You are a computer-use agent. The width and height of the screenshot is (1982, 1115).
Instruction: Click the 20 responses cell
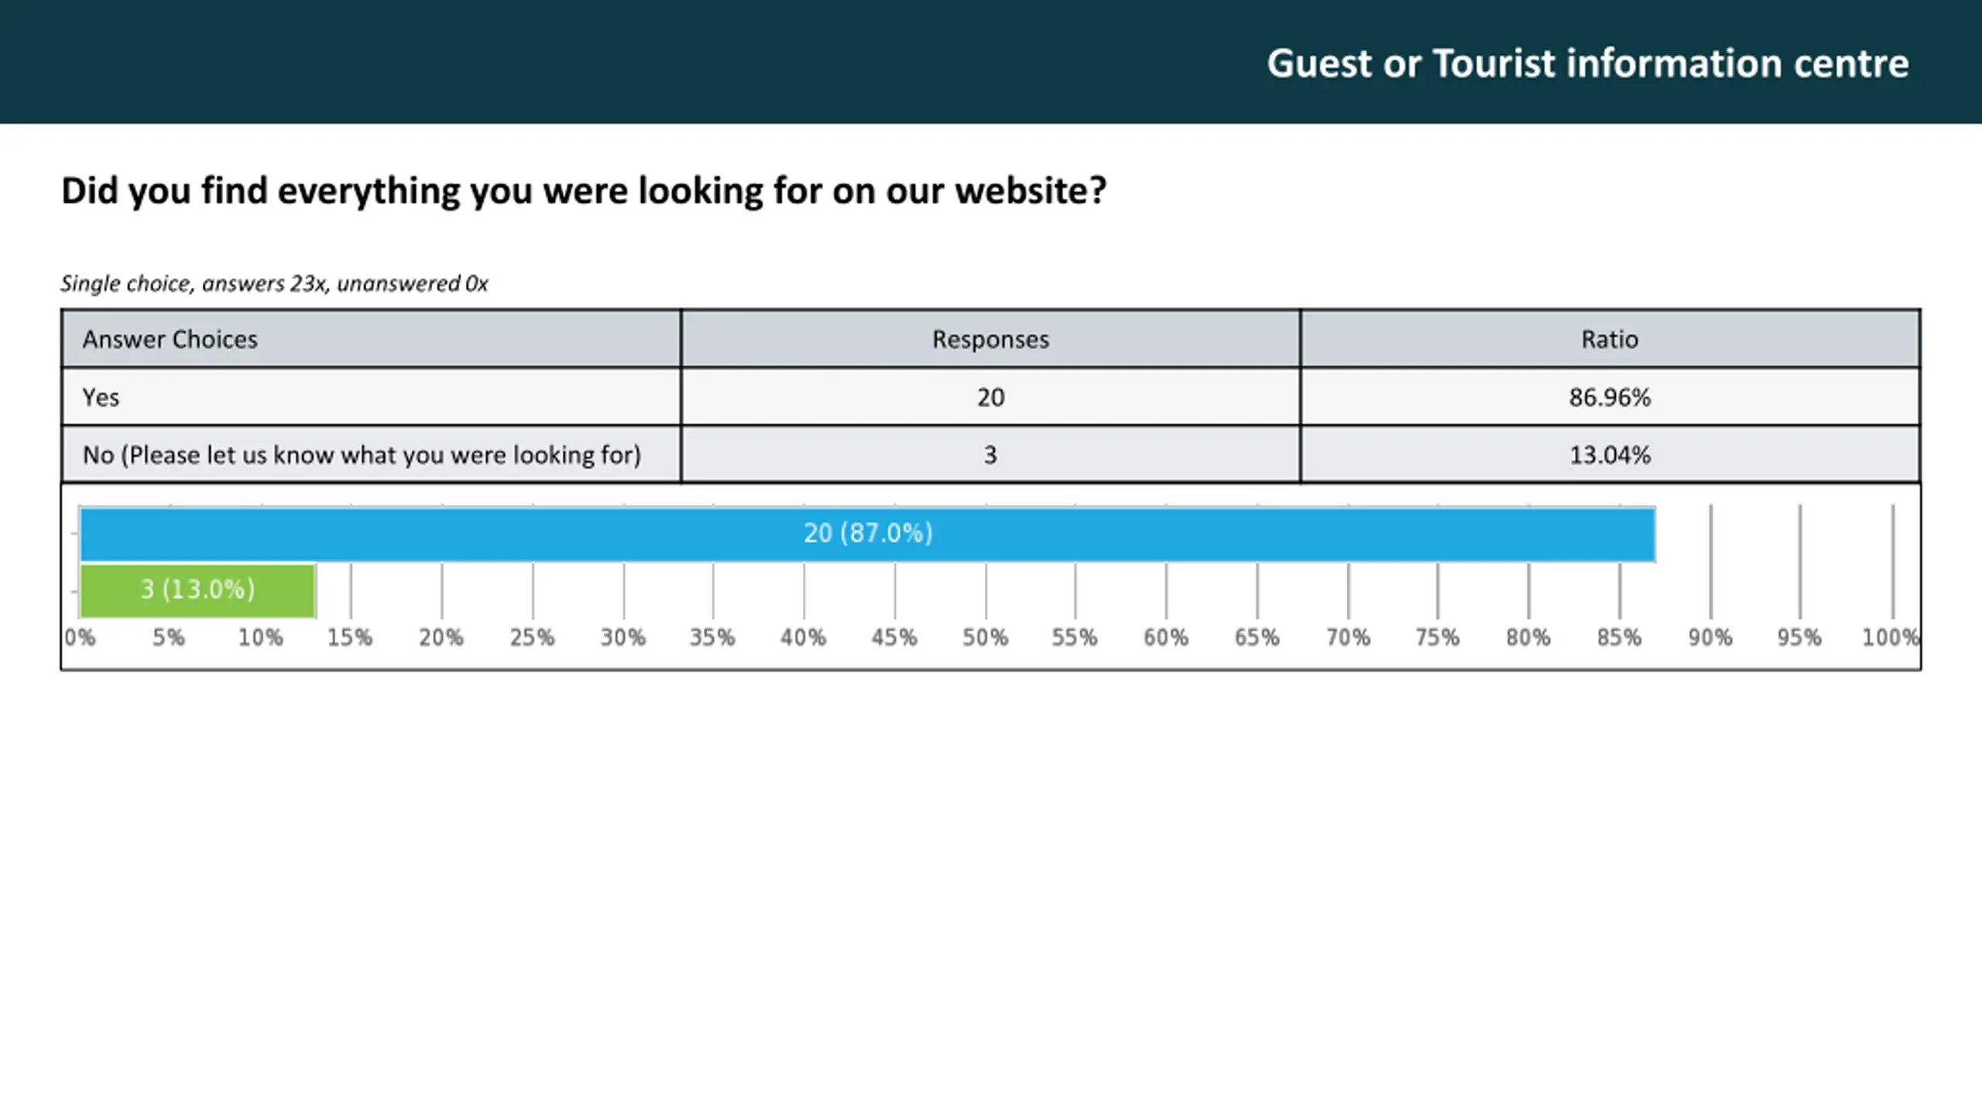[991, 397]
